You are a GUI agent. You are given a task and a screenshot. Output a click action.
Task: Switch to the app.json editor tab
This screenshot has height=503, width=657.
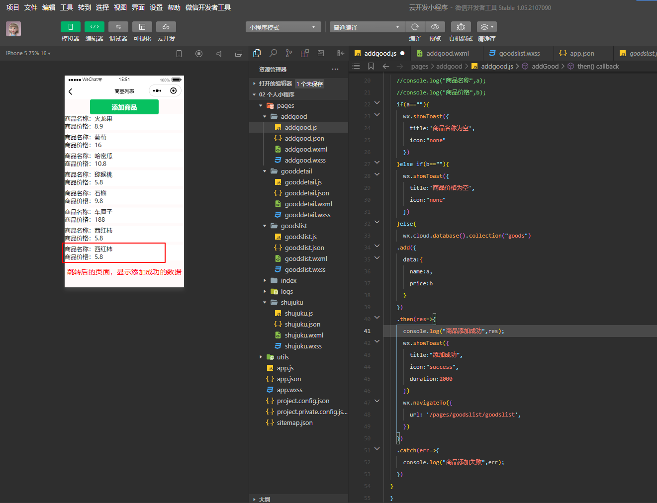(x=582, y=53)
